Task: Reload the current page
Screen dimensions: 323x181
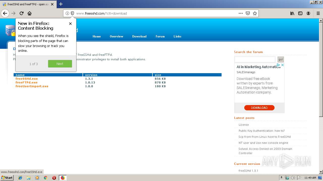Action: point(21,13)
